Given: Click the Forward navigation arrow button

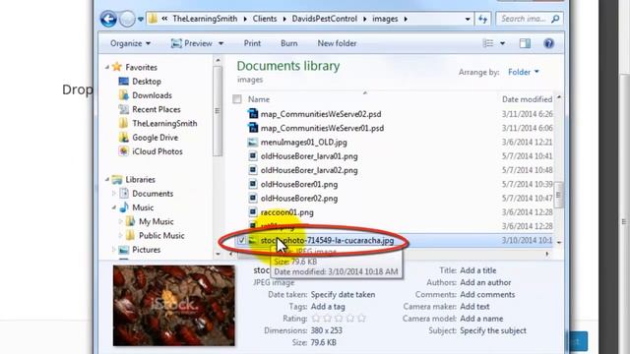Looking at the screenshot, I should (127, 19).
